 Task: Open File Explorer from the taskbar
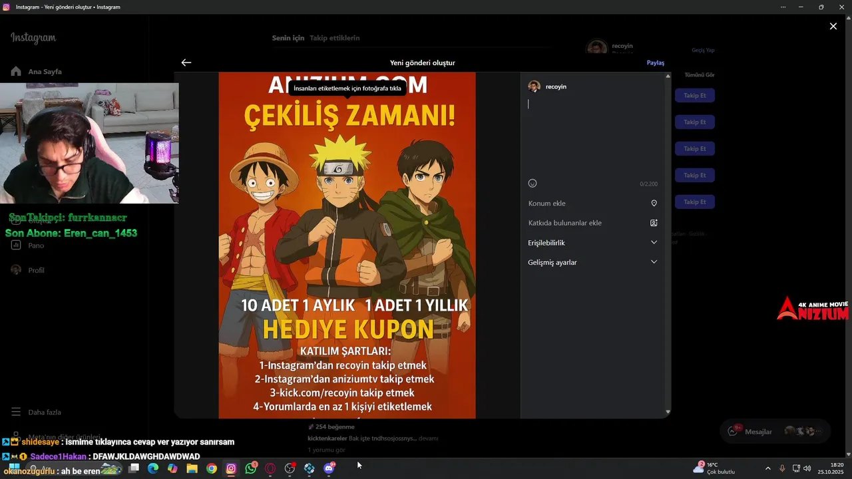(x=192, y=468)
